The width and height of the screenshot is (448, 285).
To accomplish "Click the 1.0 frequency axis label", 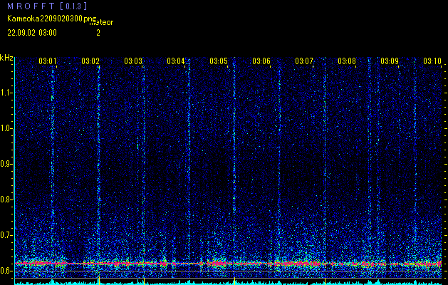I will 6,129.
